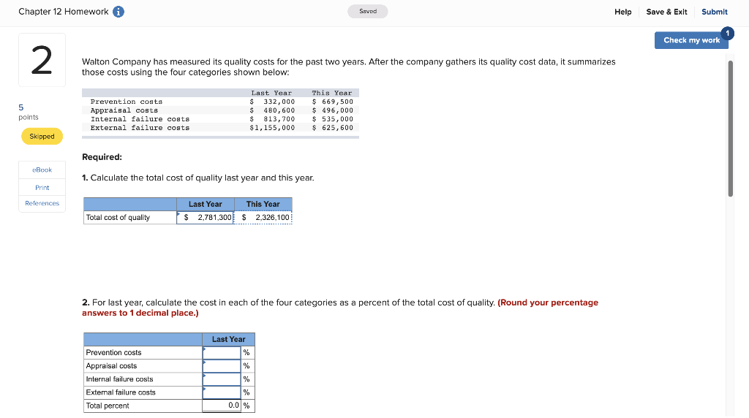Click the question number 2 box
This screenshot has width=749, height=418.
pyautogui.click(x=42, y=60)
